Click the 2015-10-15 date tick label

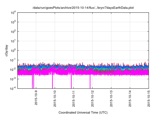coord(149,99)
